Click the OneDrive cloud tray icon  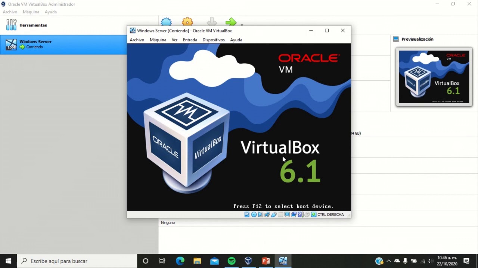[x=397, y=261]
